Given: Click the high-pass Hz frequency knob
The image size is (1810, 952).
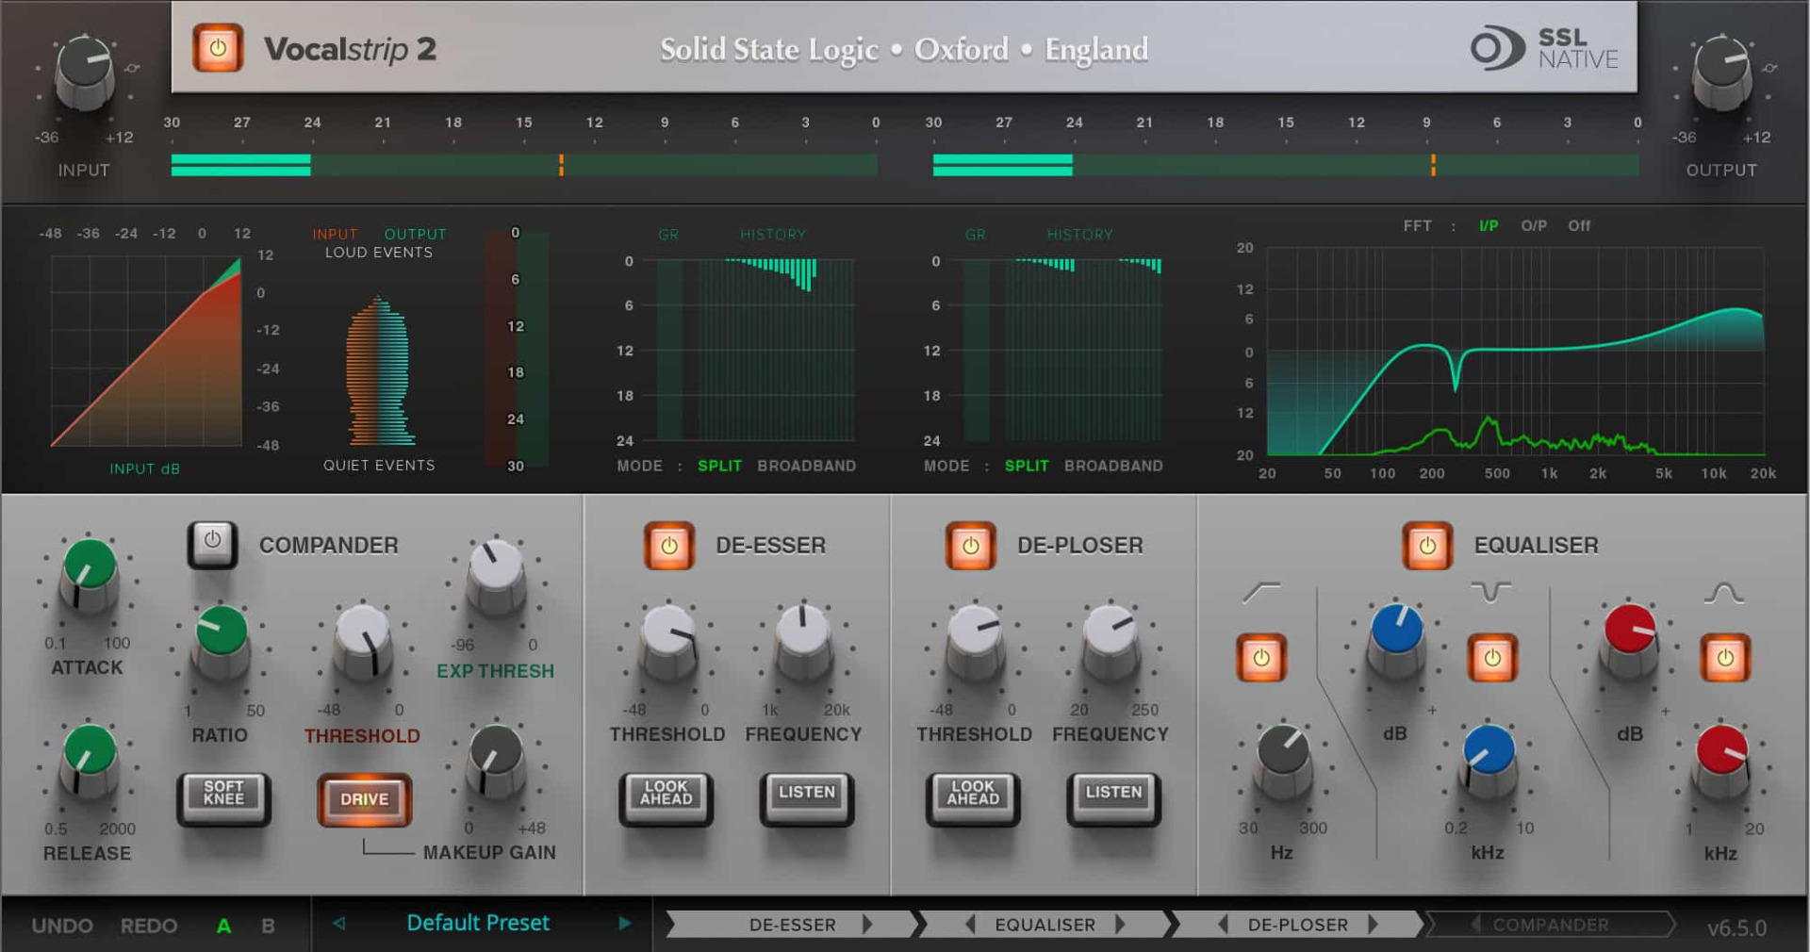Looking at the screenshot, I should [1282, 762].
